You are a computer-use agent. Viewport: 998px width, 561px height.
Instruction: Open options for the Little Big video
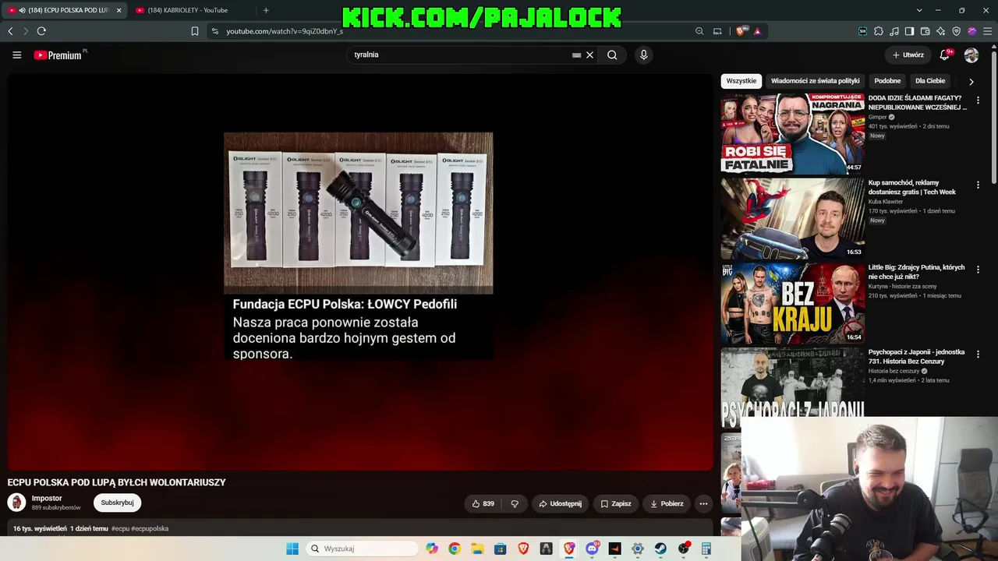978,270
